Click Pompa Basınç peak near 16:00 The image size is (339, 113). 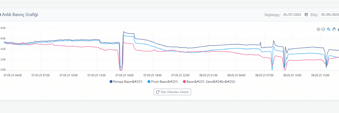(x=124, y=32)
